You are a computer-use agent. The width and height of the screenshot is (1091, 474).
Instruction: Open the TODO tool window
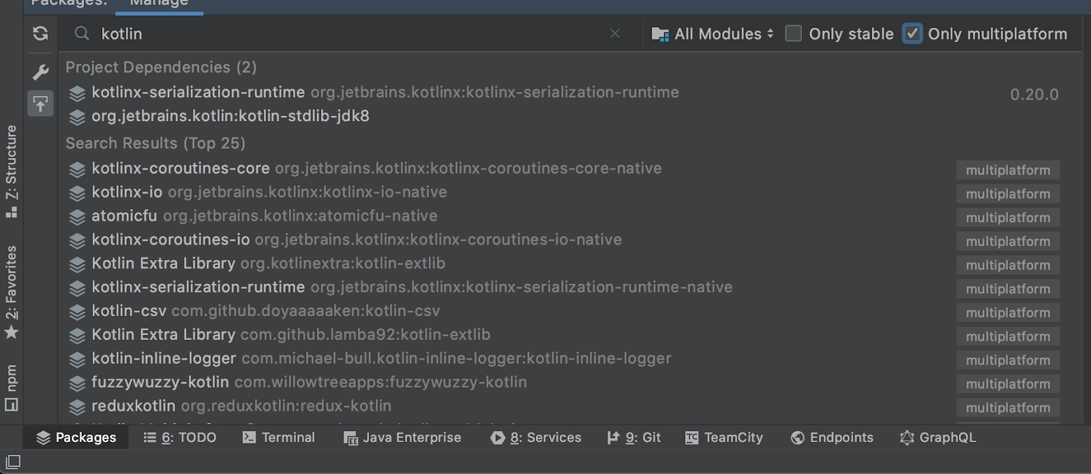pyautogui.click(x=180, y=438)
